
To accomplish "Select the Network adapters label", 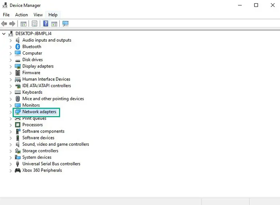I will (39, 112).
